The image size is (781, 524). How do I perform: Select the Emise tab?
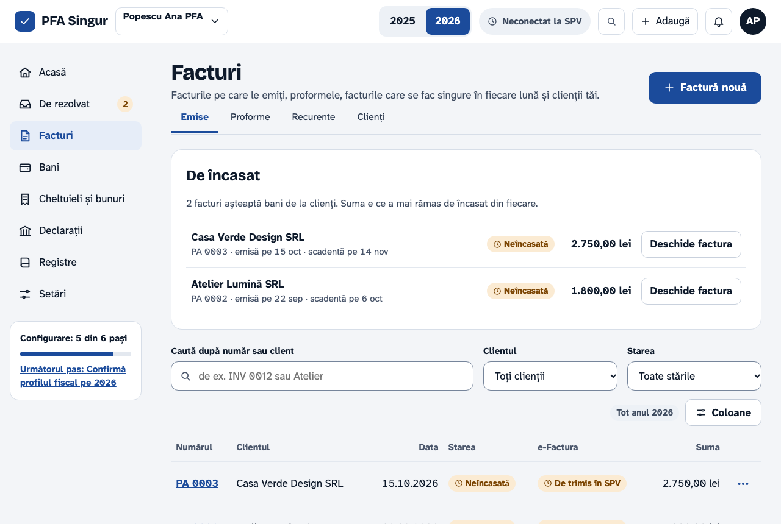click(195, 117)
